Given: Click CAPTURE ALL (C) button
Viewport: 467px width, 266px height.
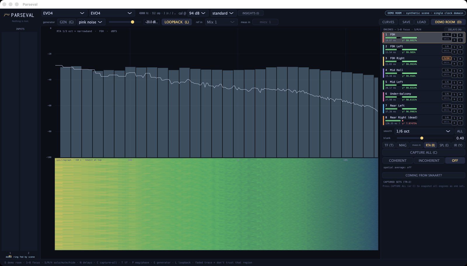Looking at the screenshot, I should (x=424, y=152).
